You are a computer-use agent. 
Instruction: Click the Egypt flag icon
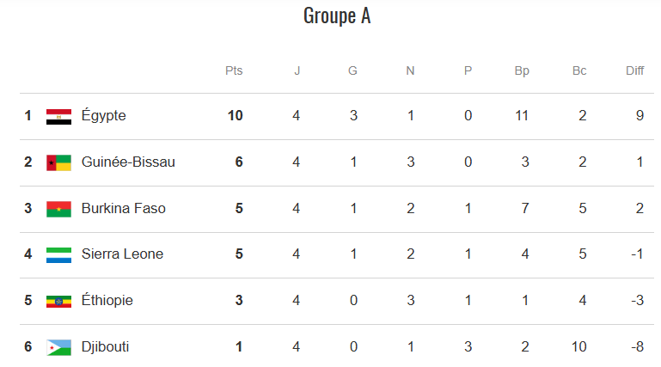(x=58, y=116)
